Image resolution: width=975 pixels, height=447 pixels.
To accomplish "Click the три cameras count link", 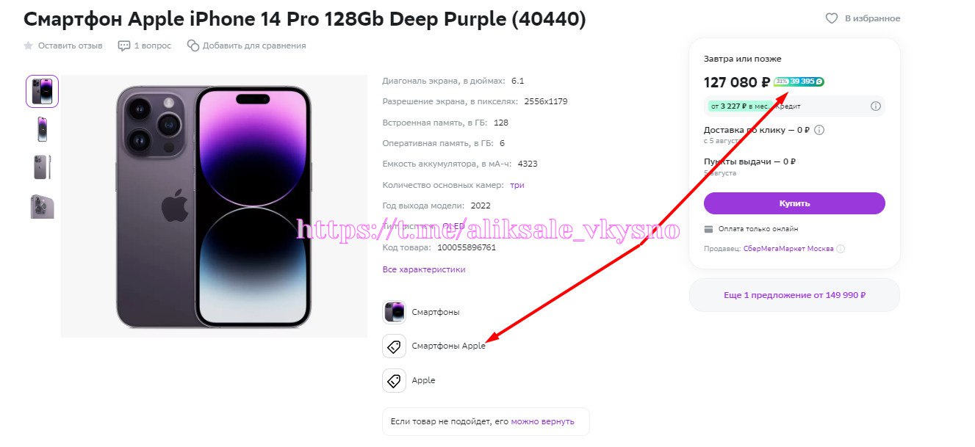I will pos(517,186).
